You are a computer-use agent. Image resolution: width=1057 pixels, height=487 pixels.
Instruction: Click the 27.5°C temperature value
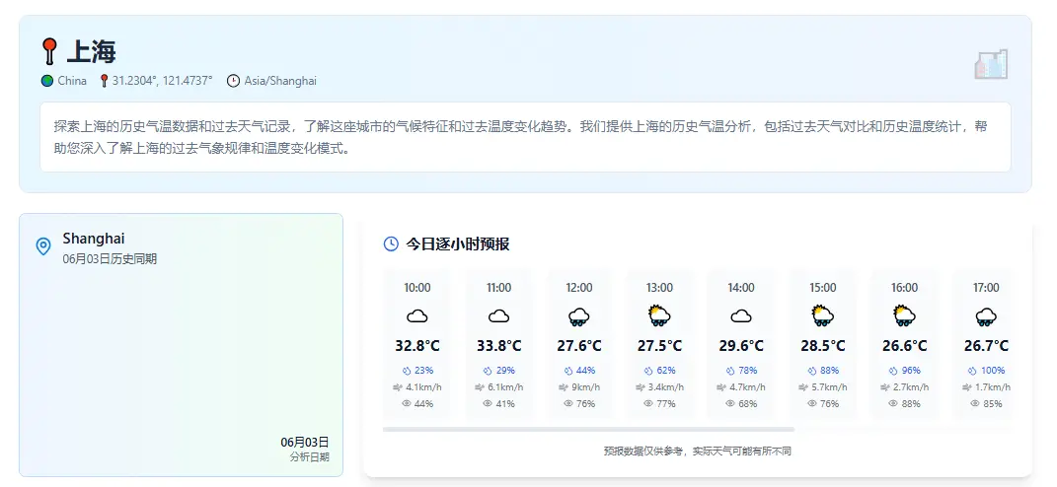coord(660,346)
